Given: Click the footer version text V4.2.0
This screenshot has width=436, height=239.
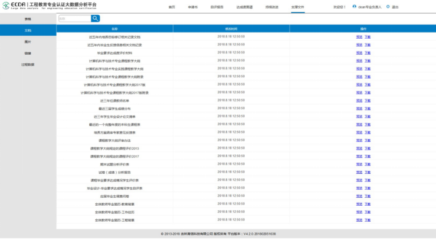Looking at the screenshot, I should pos(260,234).
